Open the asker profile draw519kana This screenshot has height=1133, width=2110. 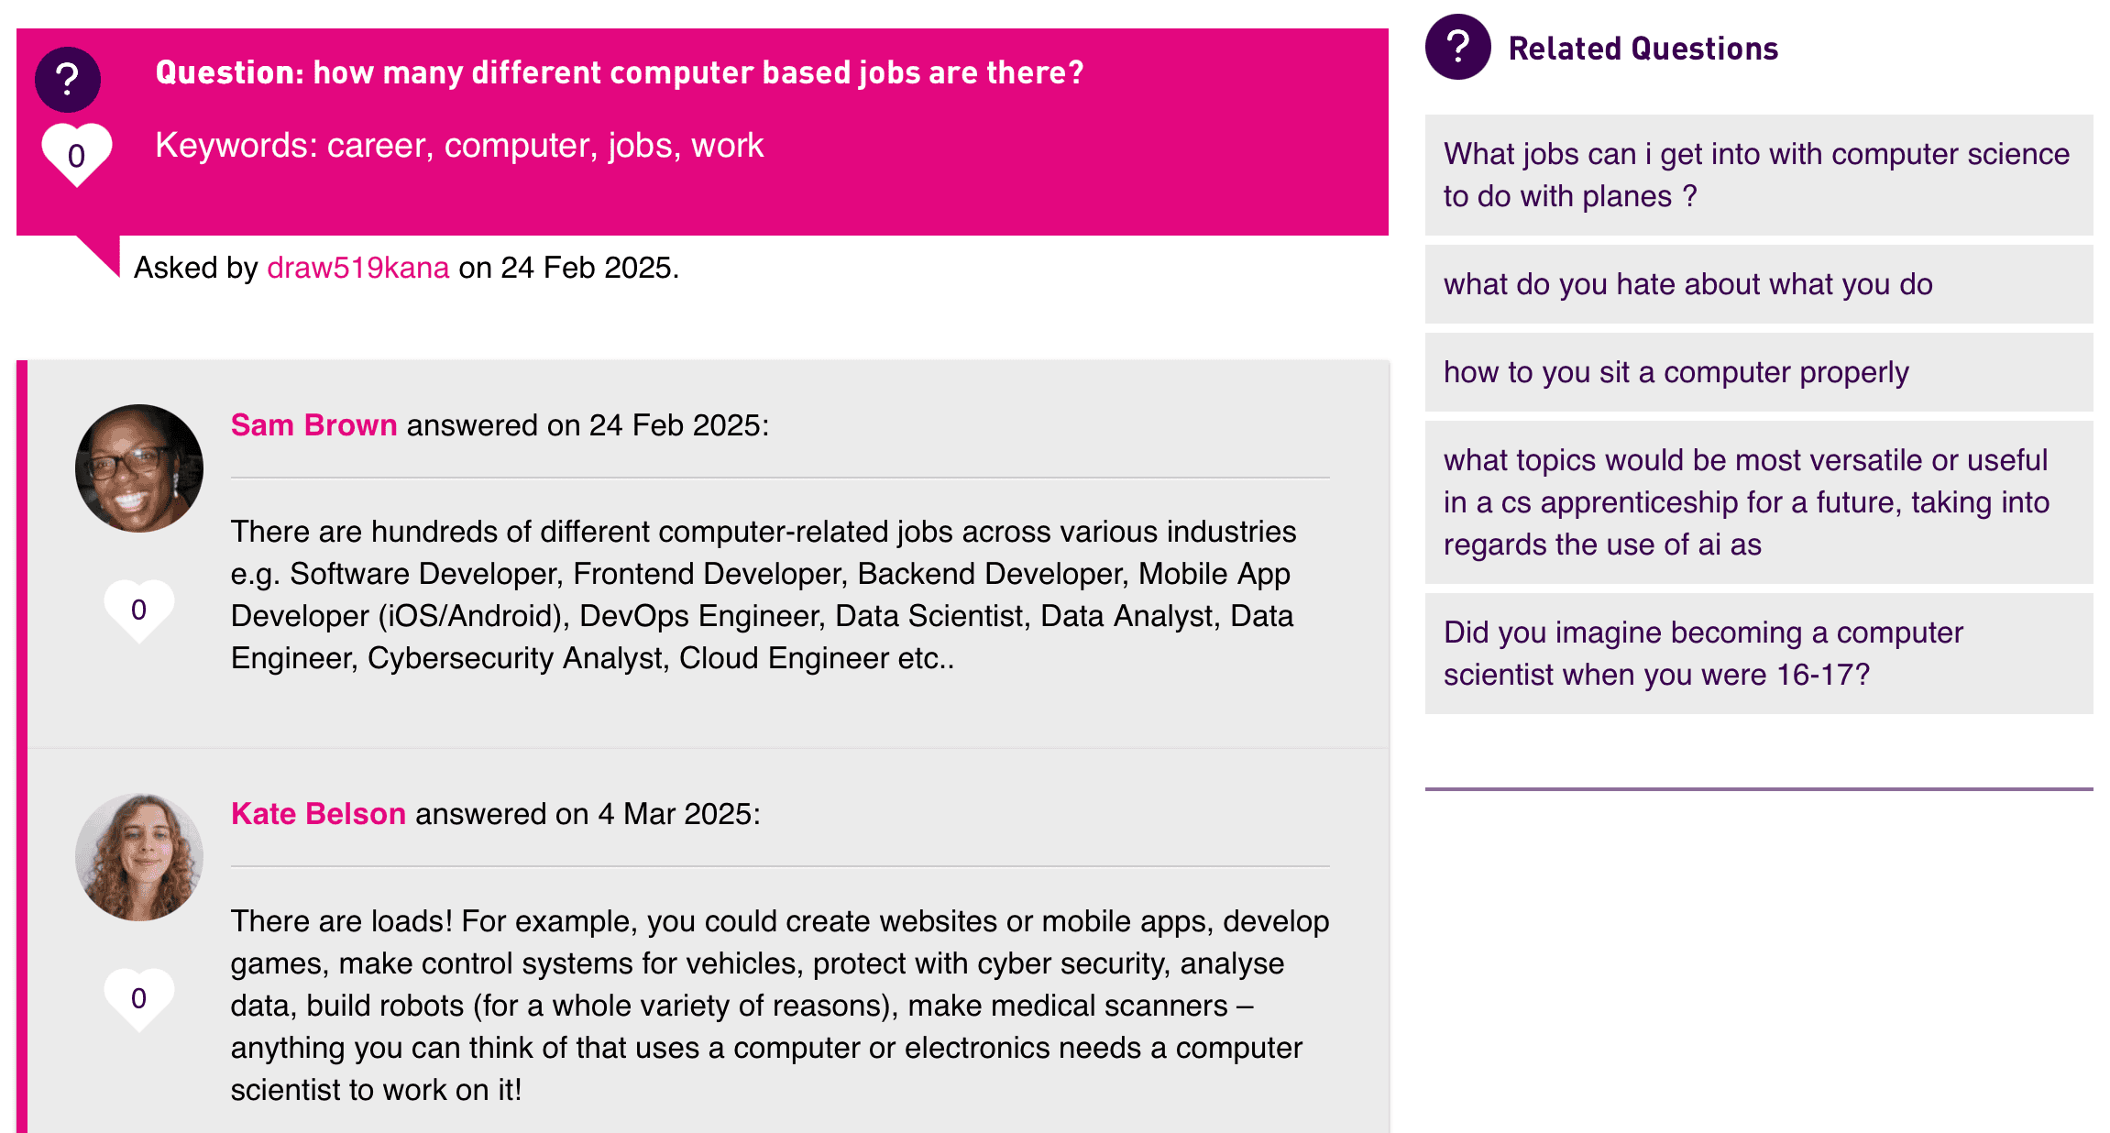357,268
